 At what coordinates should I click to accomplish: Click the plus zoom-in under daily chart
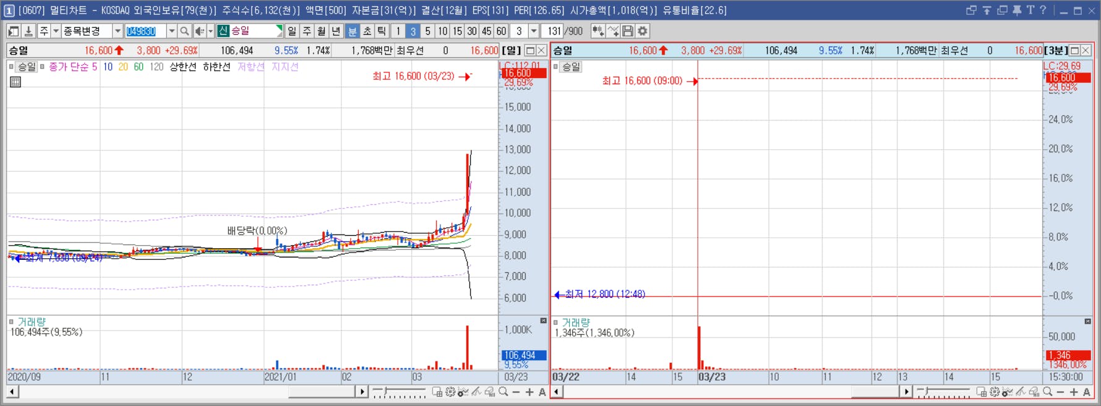click(x=529, y=392)
